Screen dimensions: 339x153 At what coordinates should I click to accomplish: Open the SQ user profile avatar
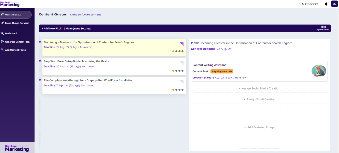(x=334, y=4)
